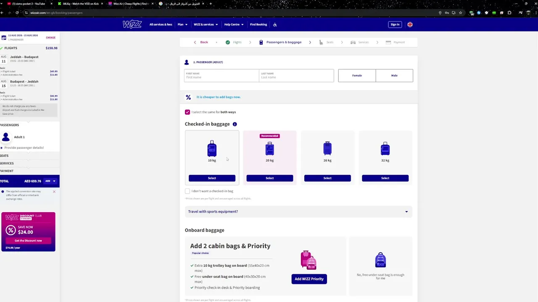Click 'Provide passenger details!' in sidebar
The width and height of the screenshot is (538, 302).
pyautogui.click(x=24, y=148)
